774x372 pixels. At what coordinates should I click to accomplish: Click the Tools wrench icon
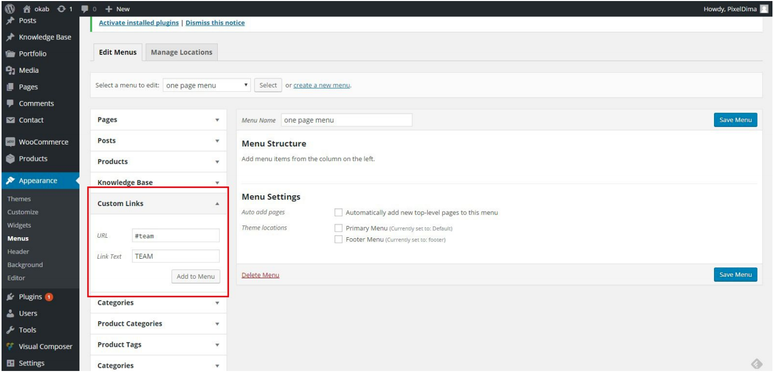(x=11, y=330)
